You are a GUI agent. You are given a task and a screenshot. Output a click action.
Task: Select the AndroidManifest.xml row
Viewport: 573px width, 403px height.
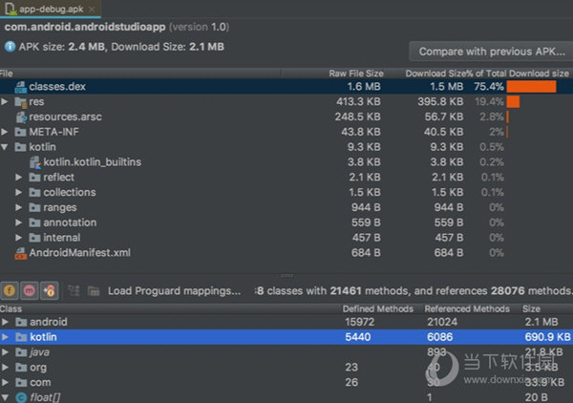tap(286, 253)
